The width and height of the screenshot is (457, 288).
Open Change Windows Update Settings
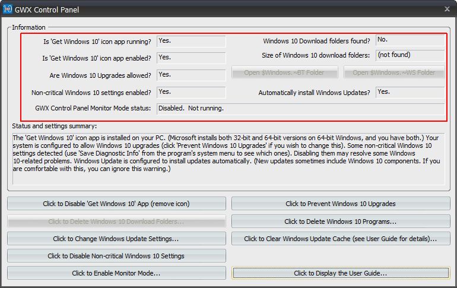[116, 239]
